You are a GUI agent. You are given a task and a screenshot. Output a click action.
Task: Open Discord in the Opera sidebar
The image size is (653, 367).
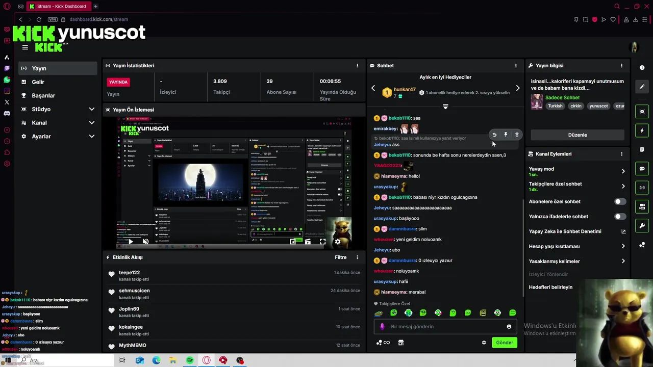pyautogui.click(x=7, y=113)
